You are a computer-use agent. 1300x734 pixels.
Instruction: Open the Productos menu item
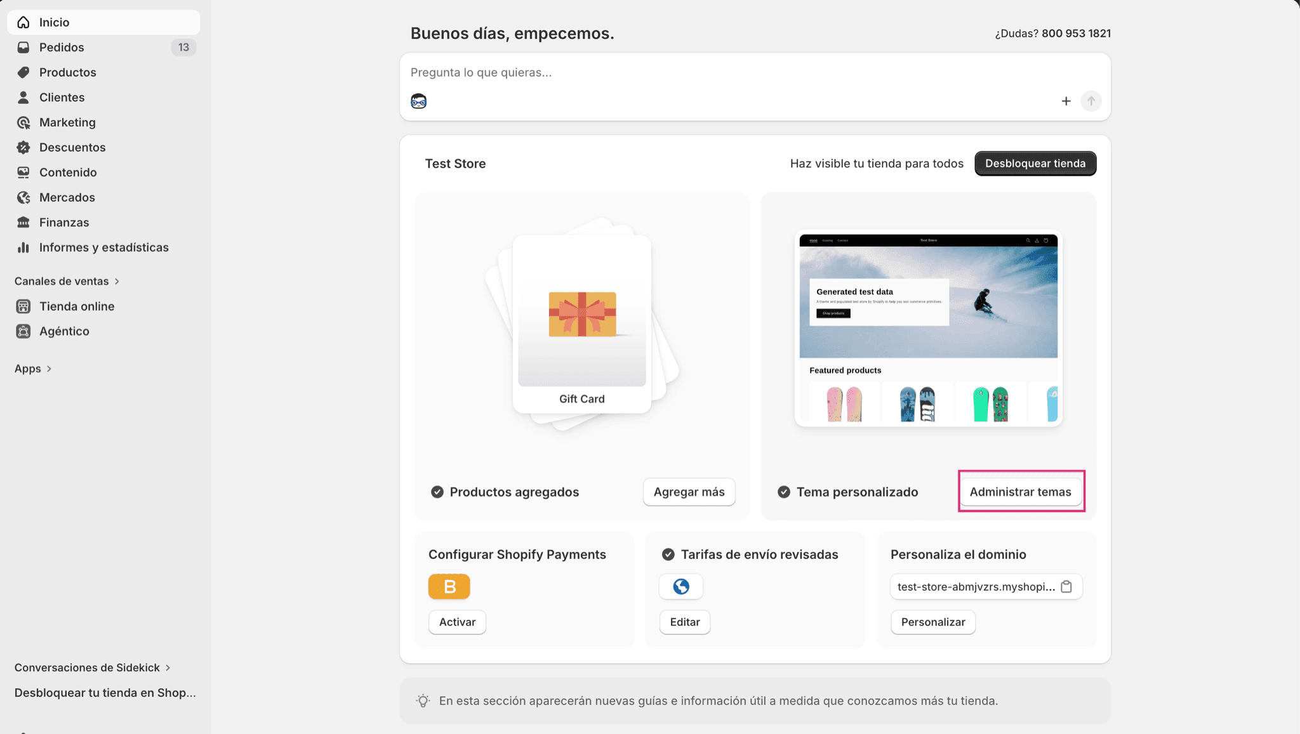click(104, 72)
